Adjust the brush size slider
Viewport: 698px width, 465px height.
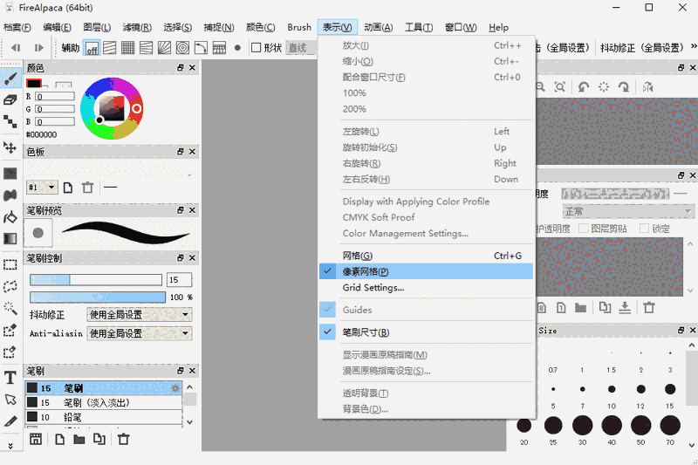[x=96, y=279]
